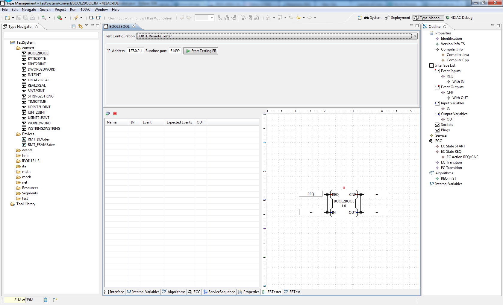Open the Run button dropdown arrow
The width and height of the screenshot is (503, 305).
65,18
